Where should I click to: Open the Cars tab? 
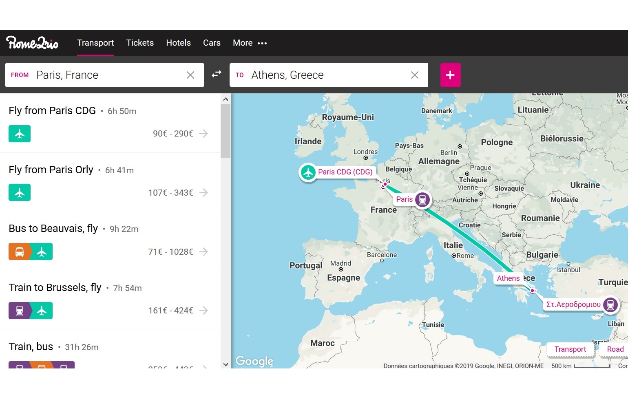(x=212, y=43)
